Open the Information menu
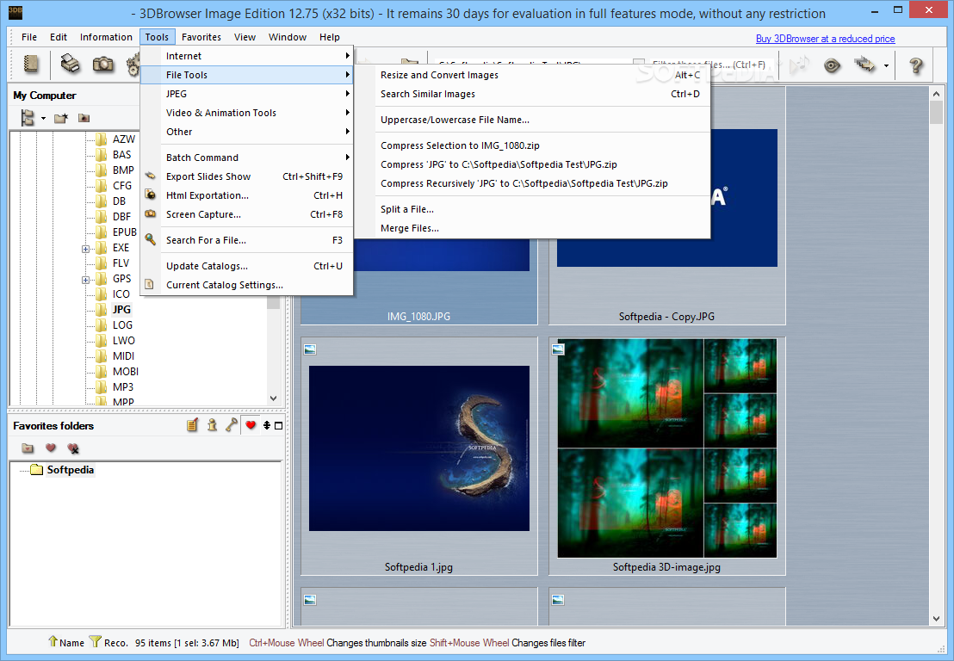The image size is (954, 661). (x=106, y=37)
